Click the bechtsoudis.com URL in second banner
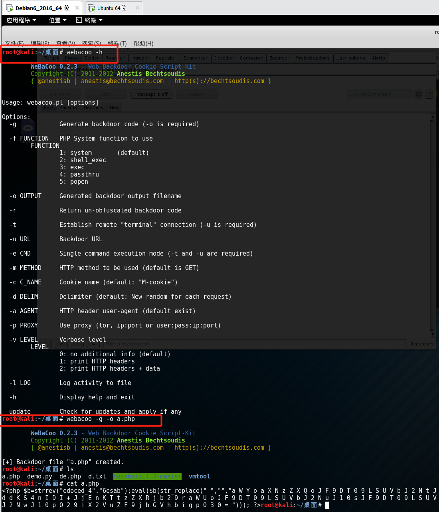Screen dimensions: 439x512 pos(219,448)
